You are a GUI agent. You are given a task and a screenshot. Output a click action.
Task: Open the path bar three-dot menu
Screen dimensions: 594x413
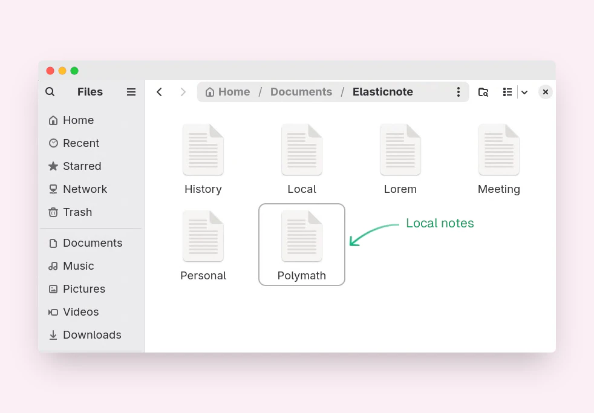pyautogui.click(x=458, y=92)
